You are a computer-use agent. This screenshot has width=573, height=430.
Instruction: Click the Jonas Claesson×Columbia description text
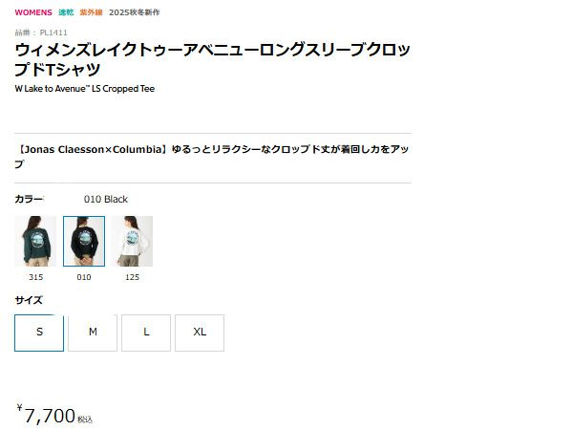point(212,157)
